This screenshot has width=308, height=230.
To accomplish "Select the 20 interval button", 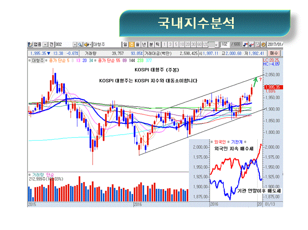I will tap(188, 45).
